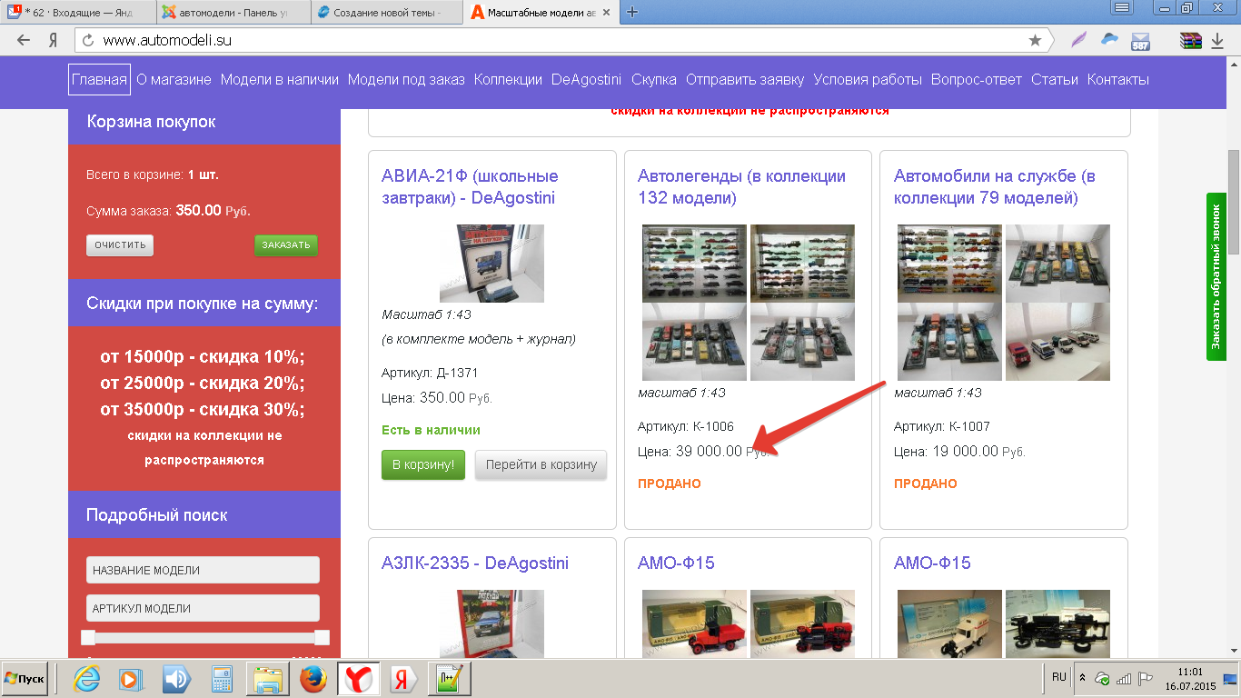Open the mail counter icon showing 587

pos(1140,41)
